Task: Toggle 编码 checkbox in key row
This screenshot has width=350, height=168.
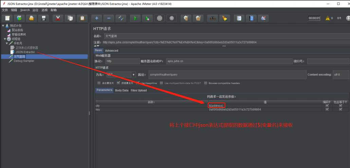Action: click(x=327, y=110)
